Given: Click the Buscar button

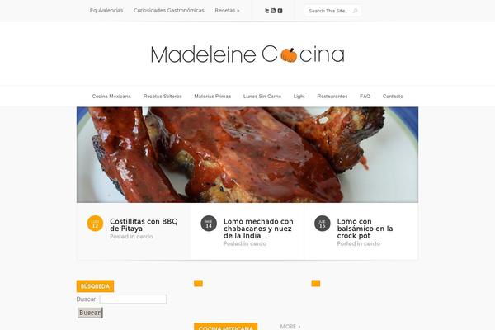Looking at the screenshot, I should click(90, 313).
